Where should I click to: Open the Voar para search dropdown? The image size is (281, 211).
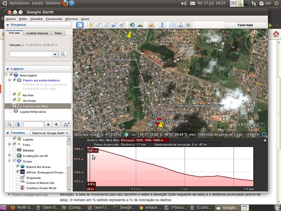(55, 54)
